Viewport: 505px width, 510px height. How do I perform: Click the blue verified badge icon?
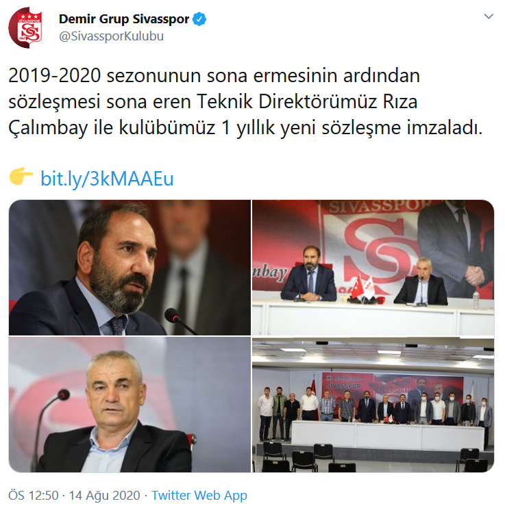click(199, 19)
